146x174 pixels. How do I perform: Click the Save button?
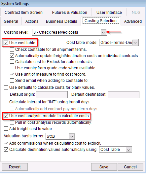[104, 167]
